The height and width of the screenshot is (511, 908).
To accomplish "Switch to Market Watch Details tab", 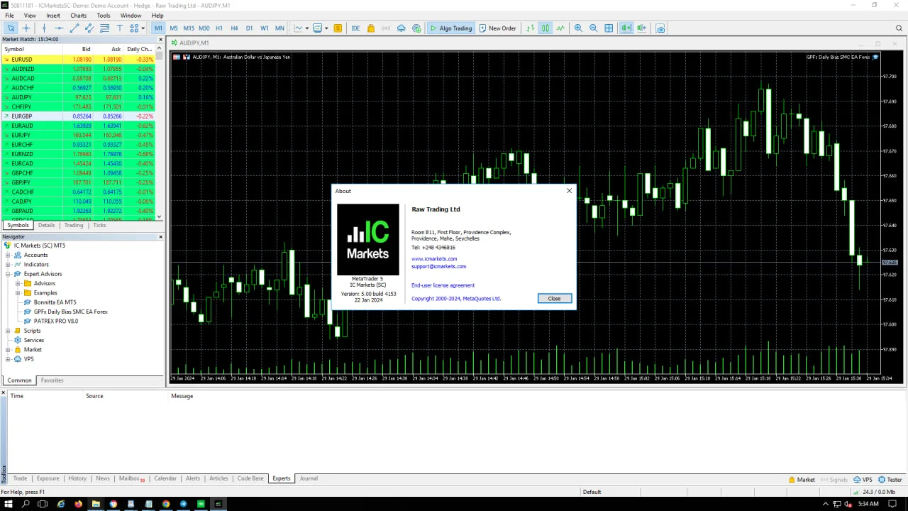I will 46,225.
